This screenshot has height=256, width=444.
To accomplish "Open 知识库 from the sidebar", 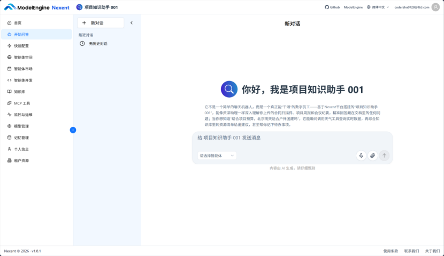I will coord(36,92).
